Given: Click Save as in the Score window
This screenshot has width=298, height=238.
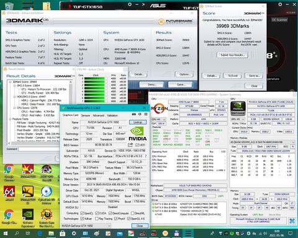Looking at the screenshot, I should tap(254, 76).
